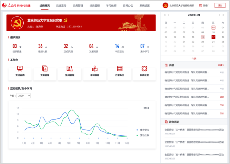Click the round party emblem on red banner
230x164 pixels.
coord(17,23)
